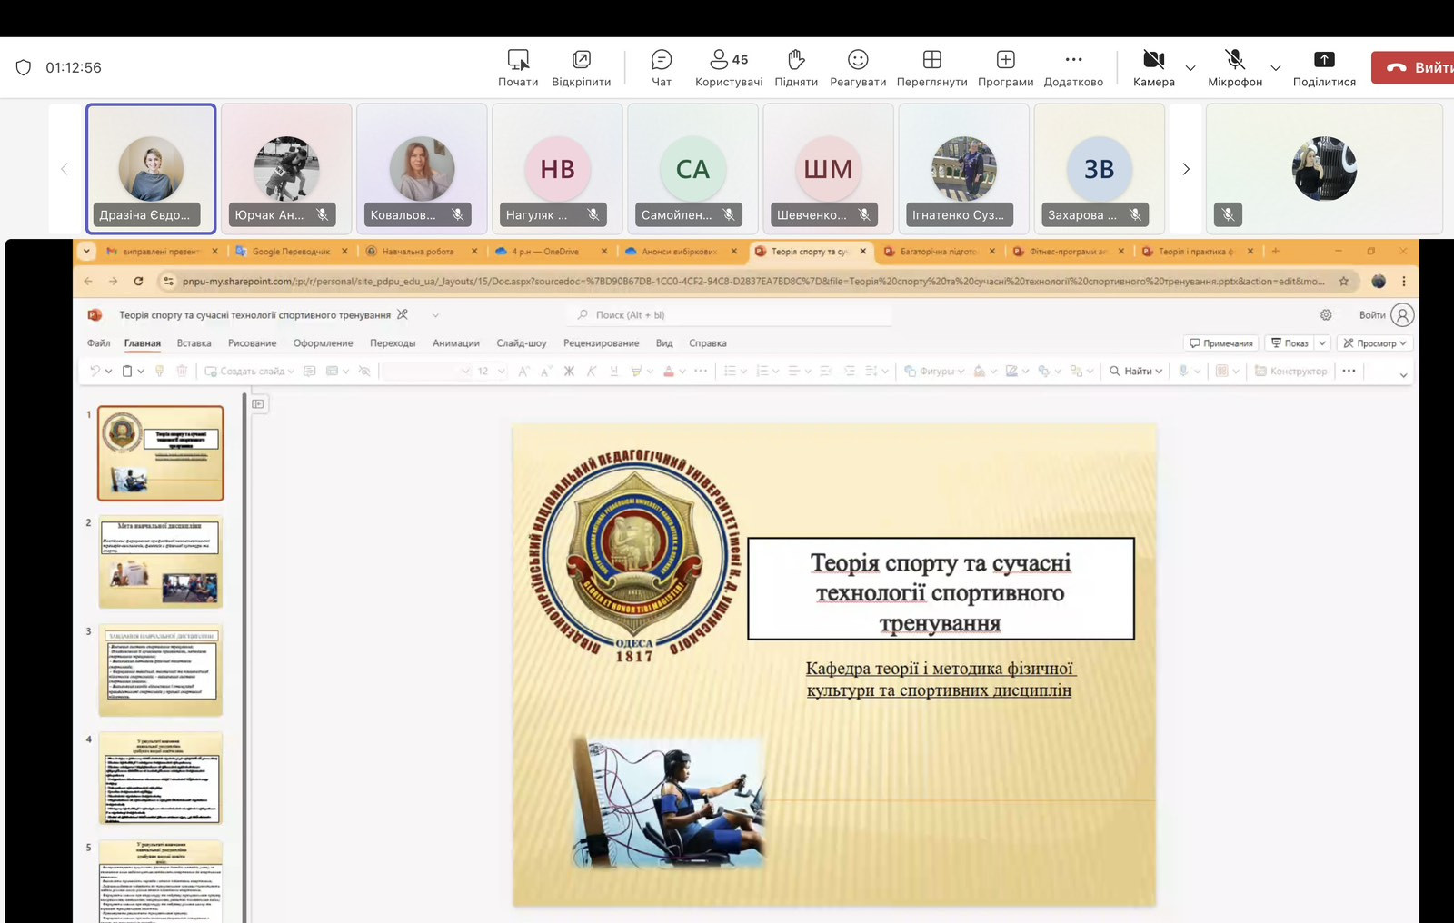Open the Найти find dropdown
Screen dimensions: 1454x923
1136,371
